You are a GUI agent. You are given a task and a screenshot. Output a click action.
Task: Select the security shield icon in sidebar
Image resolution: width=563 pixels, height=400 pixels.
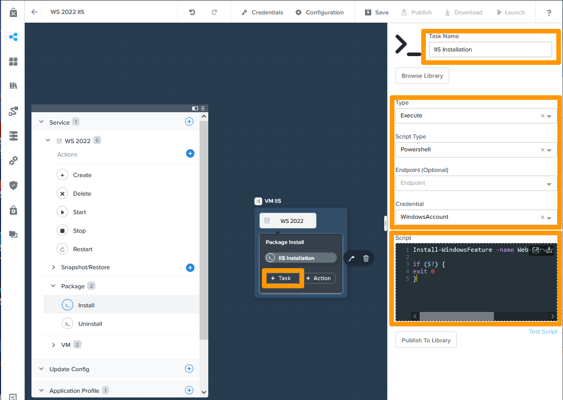click(13, 185)
